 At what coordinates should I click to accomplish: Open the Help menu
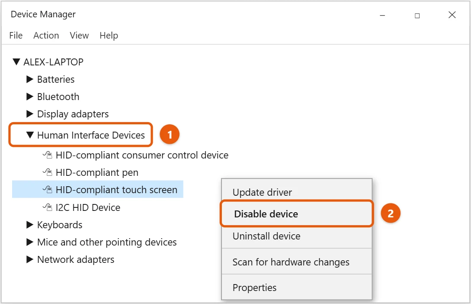click(x=109, y=36)
